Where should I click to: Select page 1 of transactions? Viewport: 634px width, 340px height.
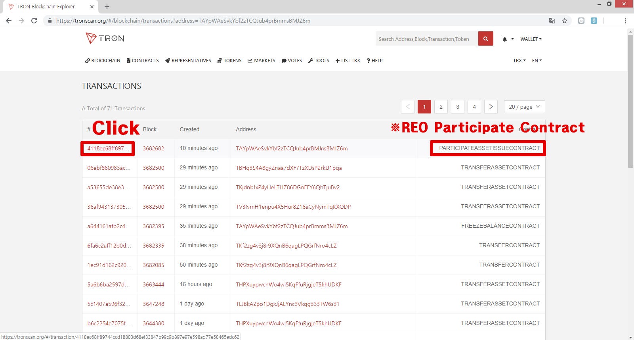[424, 107]
